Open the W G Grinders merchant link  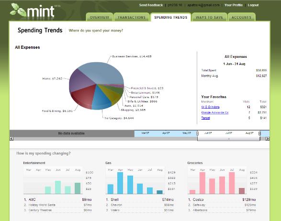(210, 107)
